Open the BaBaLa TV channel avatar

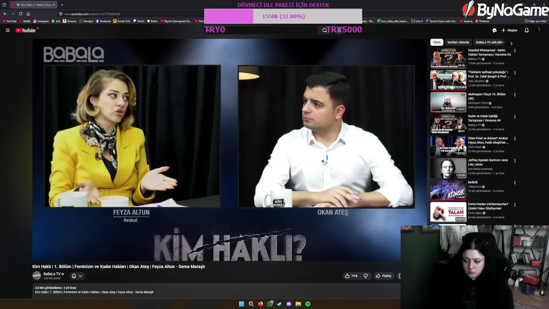pyautogui.click(x=37, y=276)
